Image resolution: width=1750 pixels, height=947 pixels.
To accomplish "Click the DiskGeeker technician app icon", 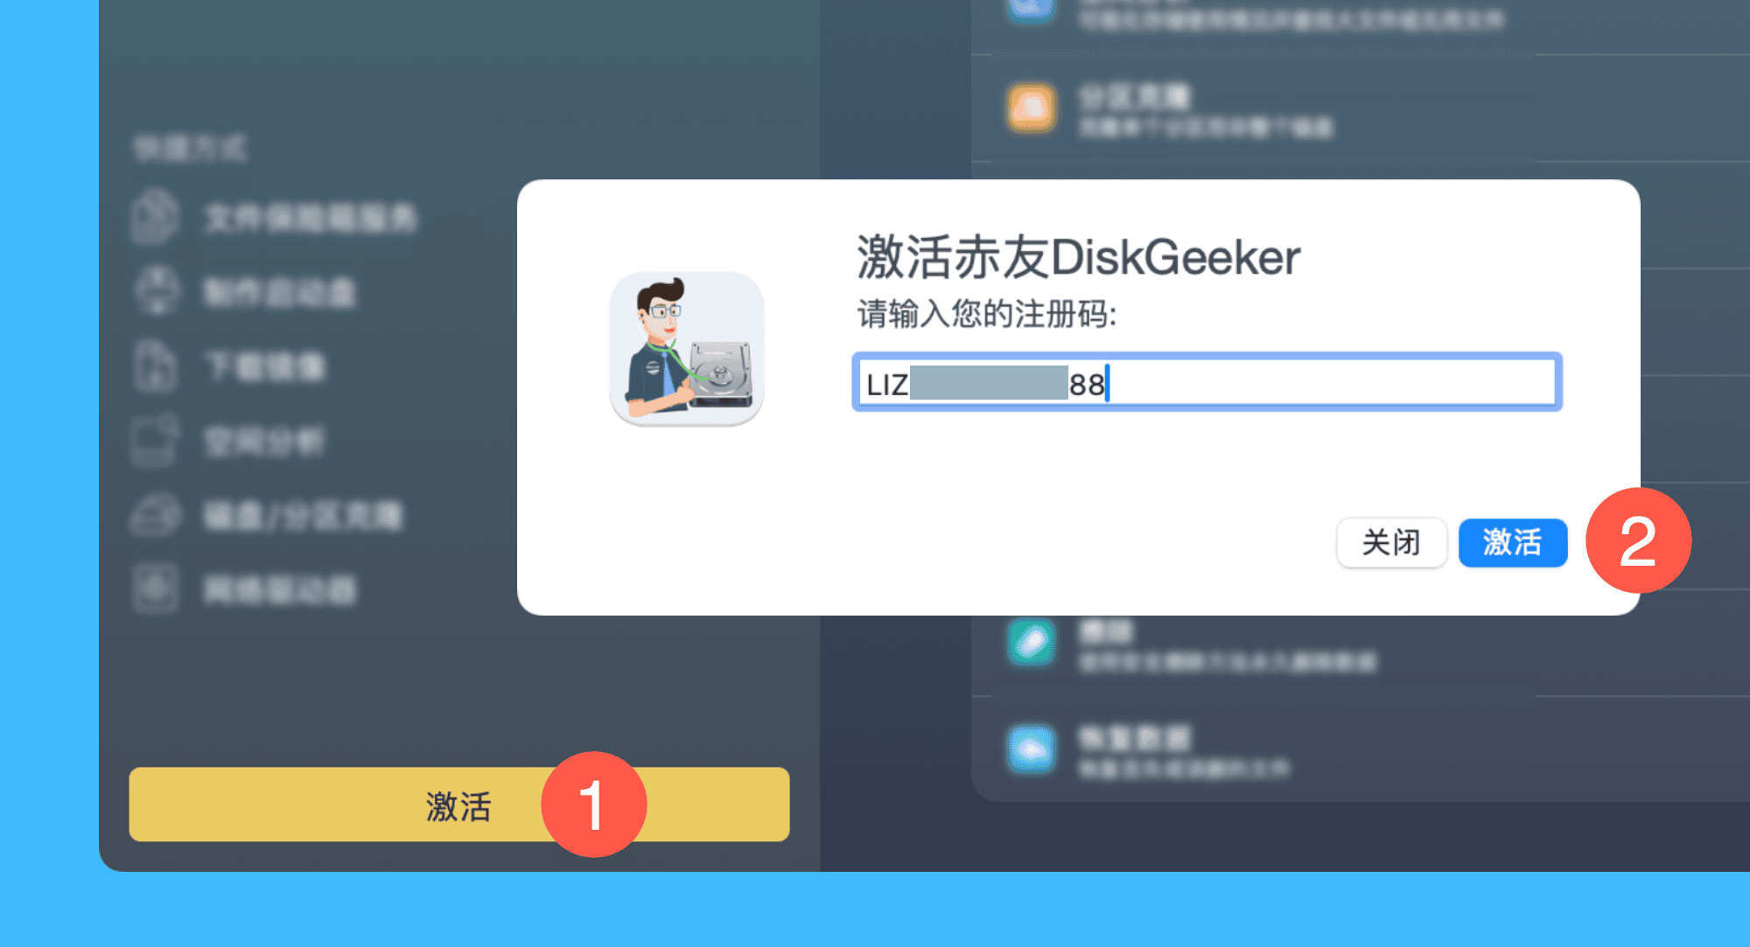I will [687, 349].
